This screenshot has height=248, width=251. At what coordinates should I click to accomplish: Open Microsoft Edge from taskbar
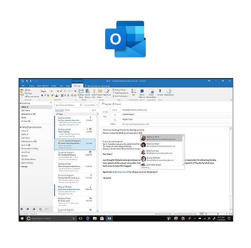point(88,218)
